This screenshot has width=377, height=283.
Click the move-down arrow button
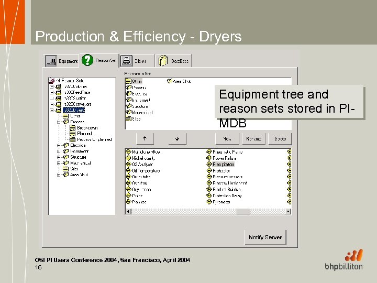[177, 139]
